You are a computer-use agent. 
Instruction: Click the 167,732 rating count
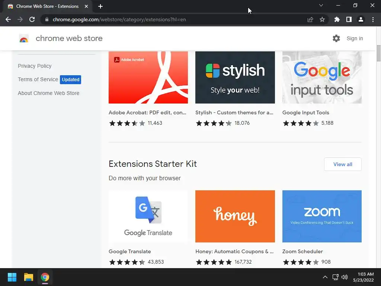[x=243, y=262]
